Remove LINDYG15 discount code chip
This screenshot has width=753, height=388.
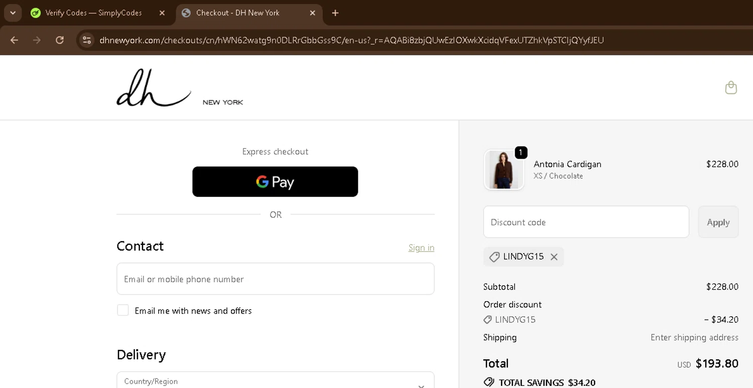(554, 257)
